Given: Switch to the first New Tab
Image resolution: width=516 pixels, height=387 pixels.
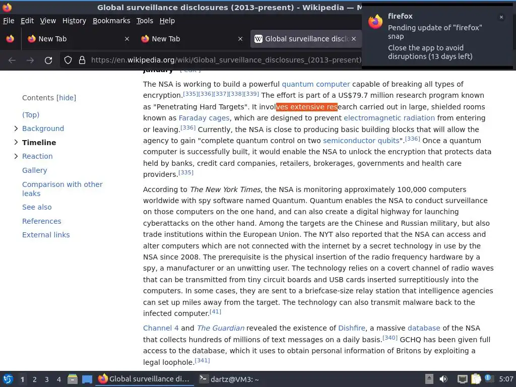Looking at the screenshot, I should (x=78, y=39).
